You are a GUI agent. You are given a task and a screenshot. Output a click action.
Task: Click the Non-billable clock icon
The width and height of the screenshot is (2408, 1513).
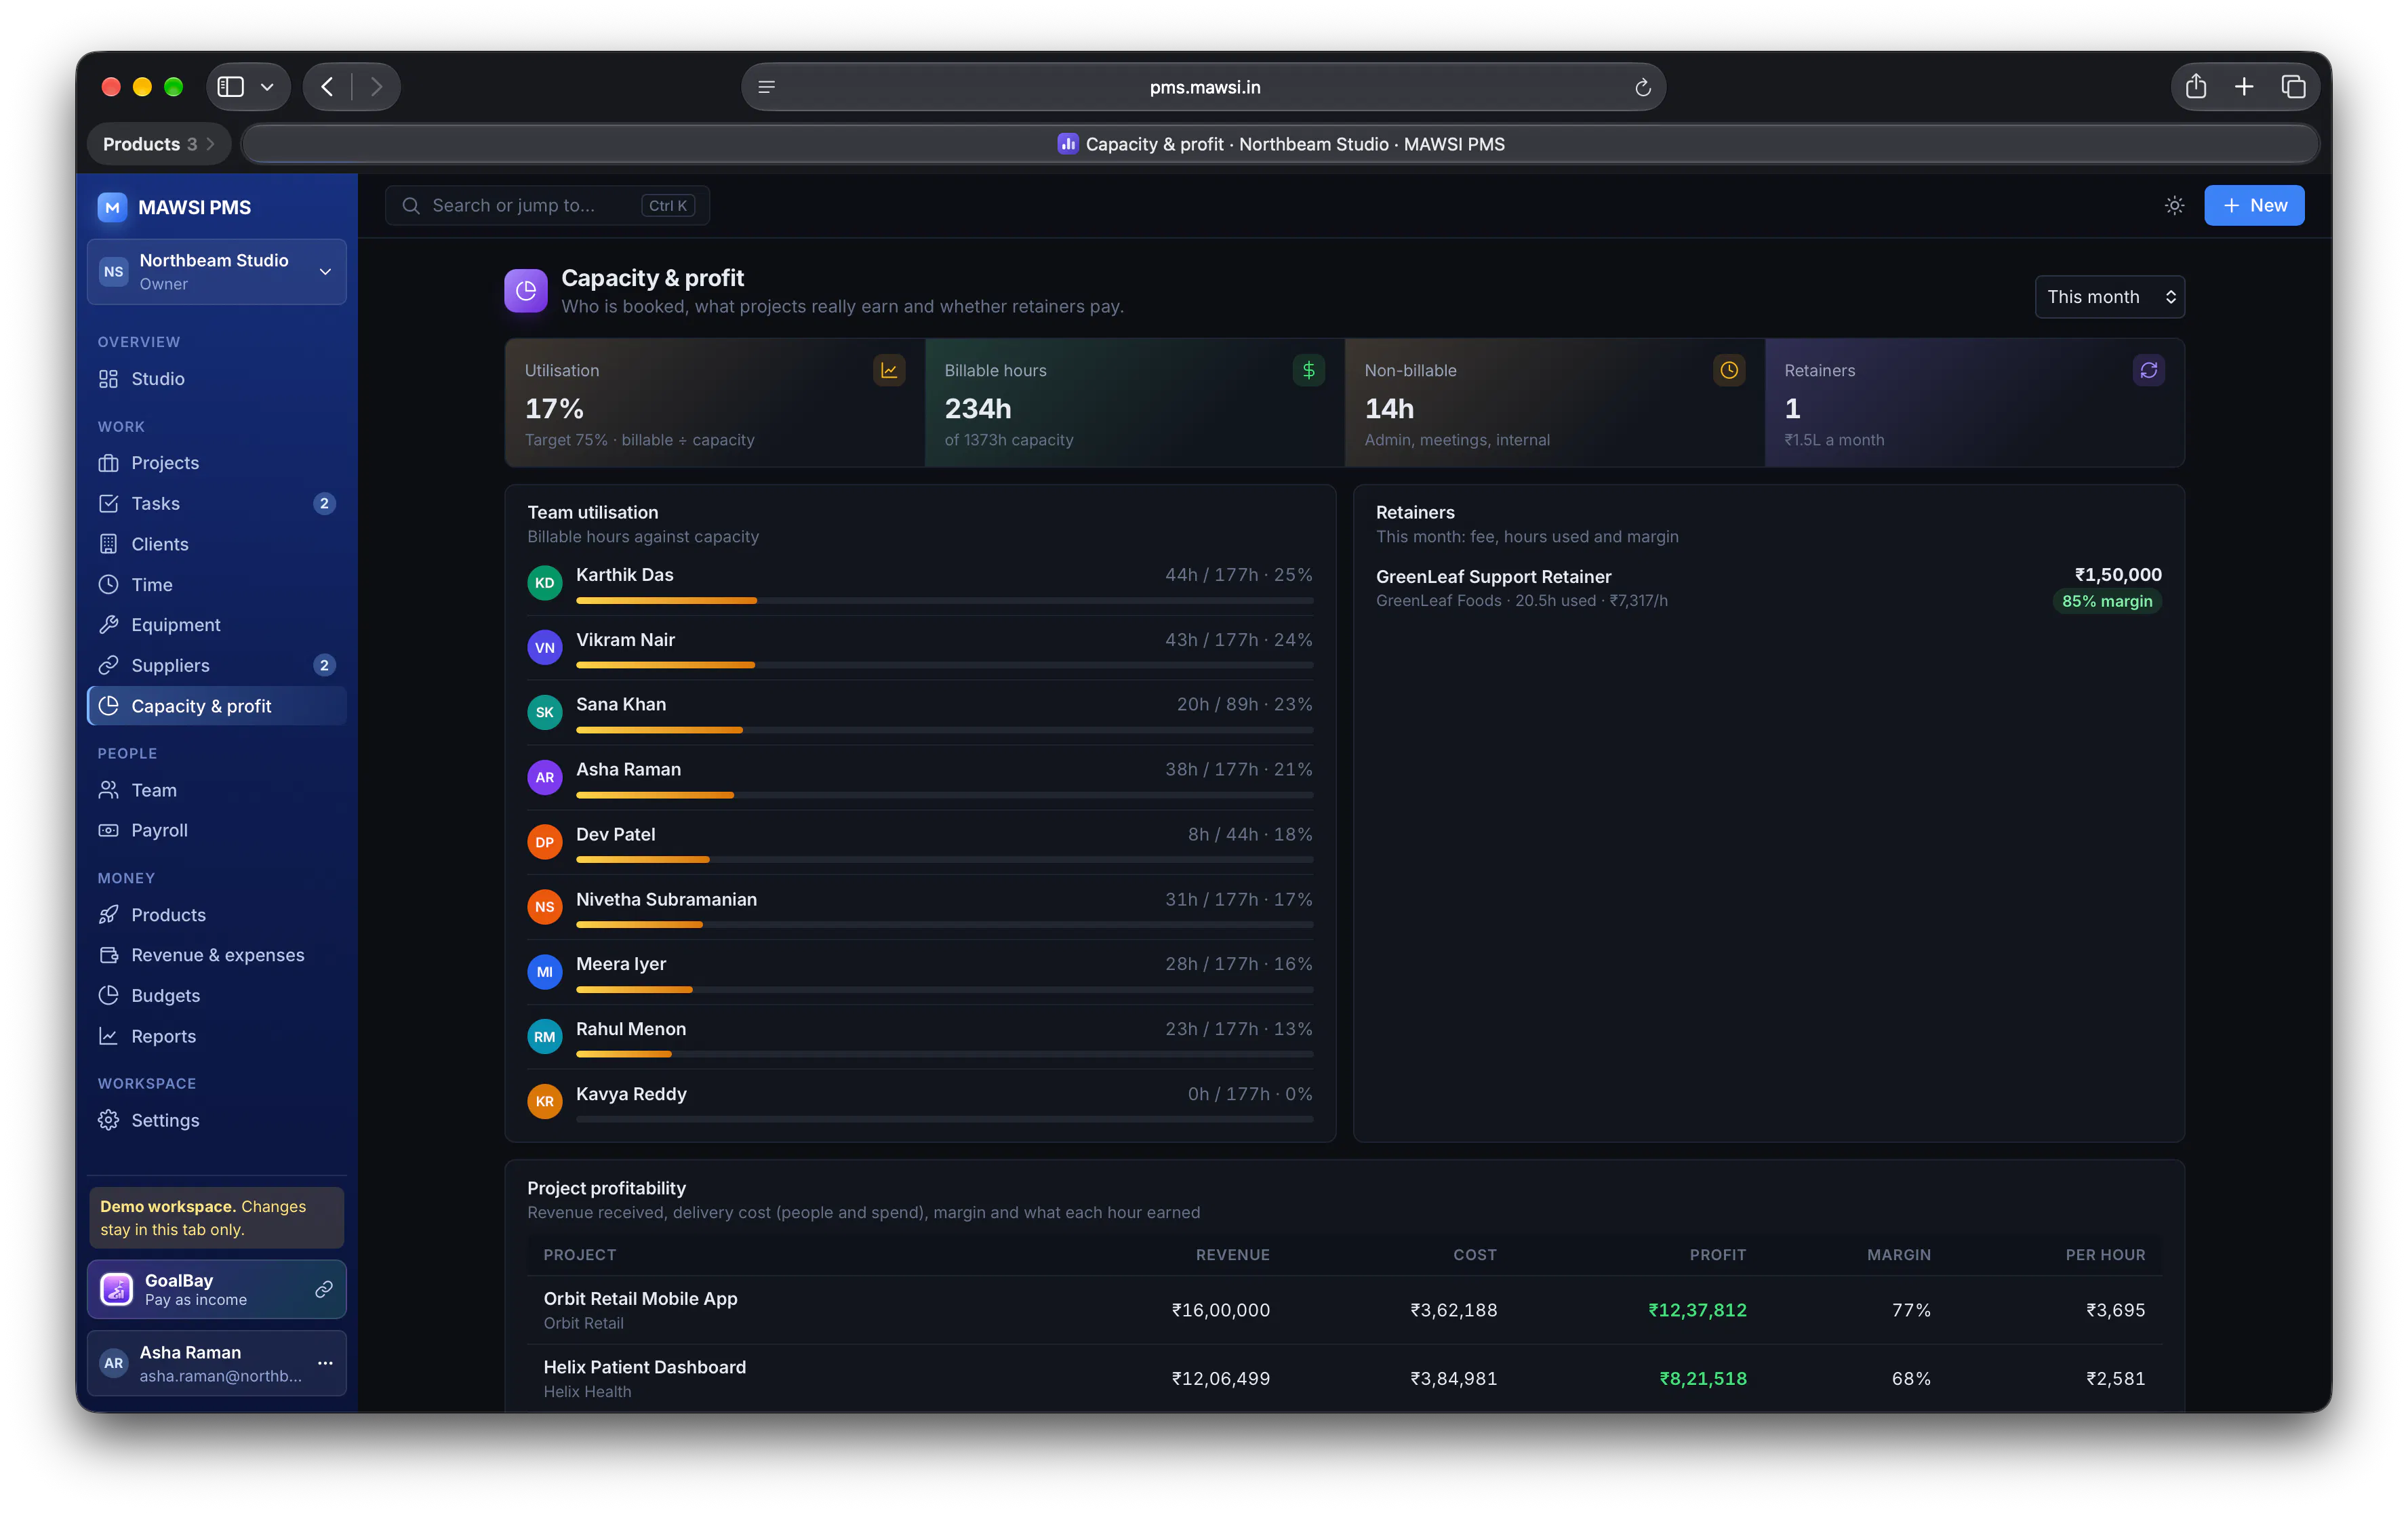(1728, 370)
